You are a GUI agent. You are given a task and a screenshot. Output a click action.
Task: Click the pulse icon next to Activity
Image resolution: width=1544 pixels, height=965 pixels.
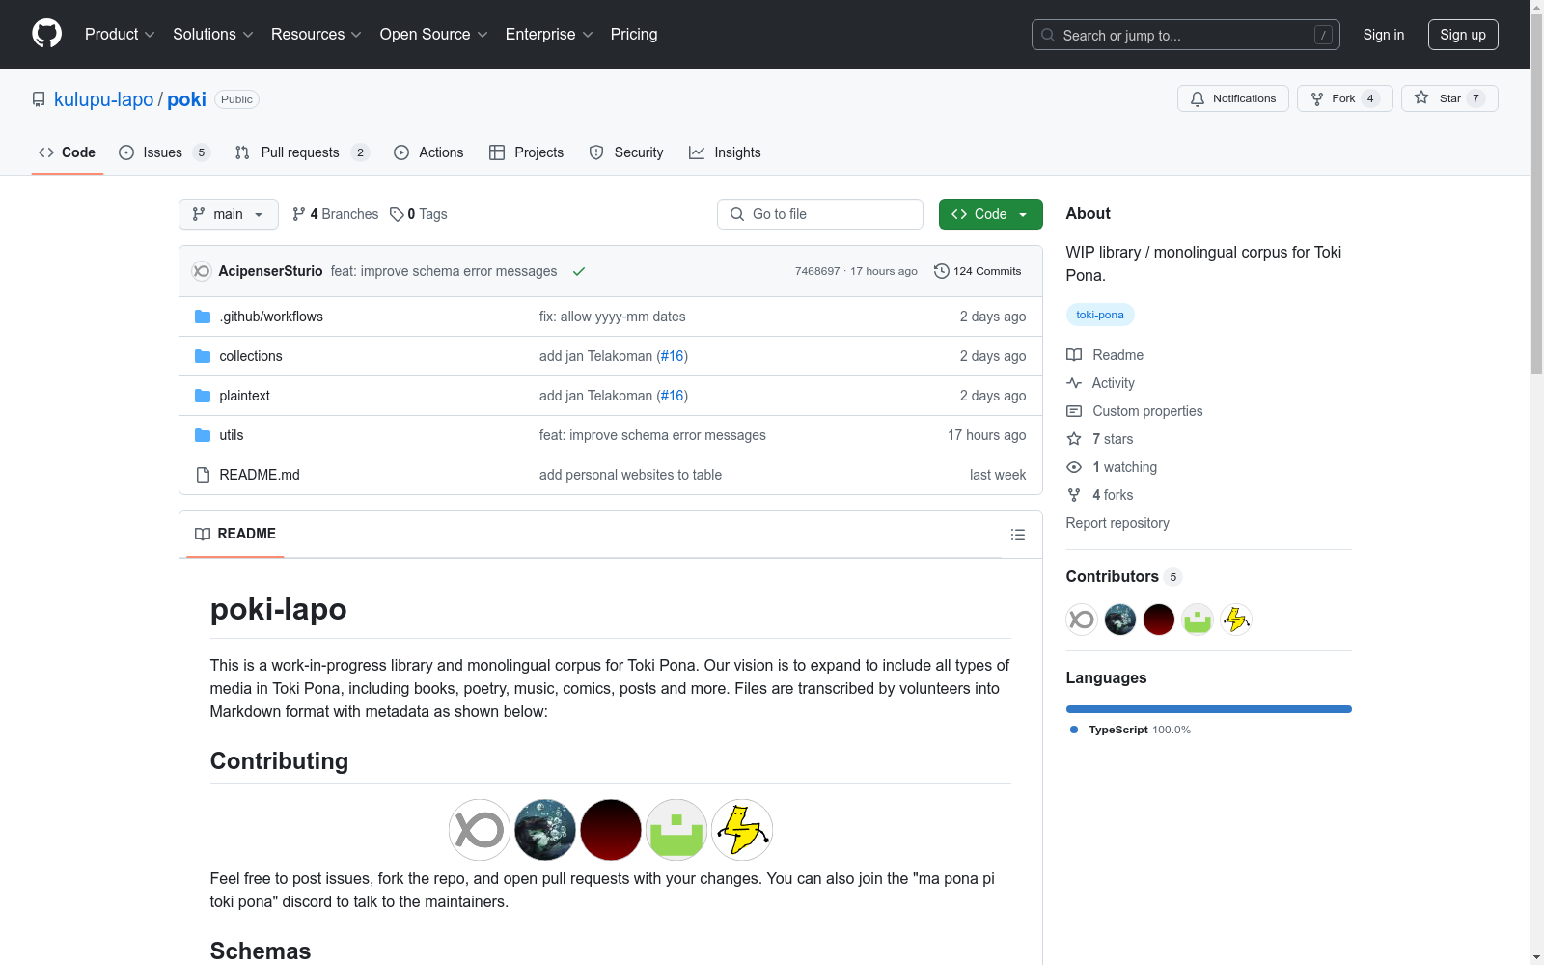coord(1074,383)
